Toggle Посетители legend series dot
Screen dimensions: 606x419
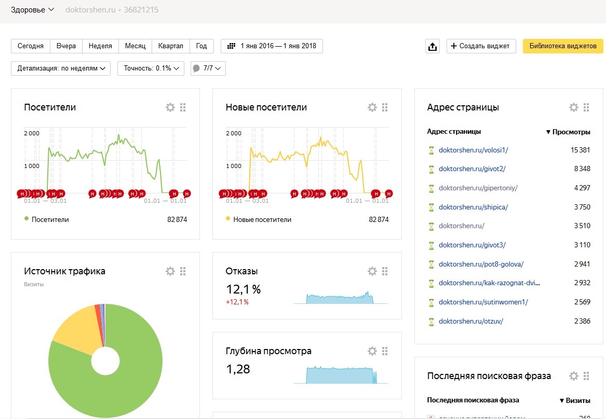[x=27, y=219]
